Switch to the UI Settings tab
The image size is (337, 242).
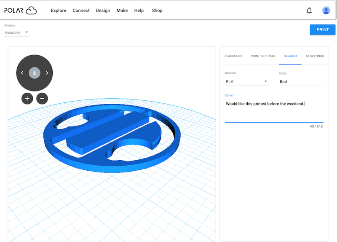coord(315,56)
